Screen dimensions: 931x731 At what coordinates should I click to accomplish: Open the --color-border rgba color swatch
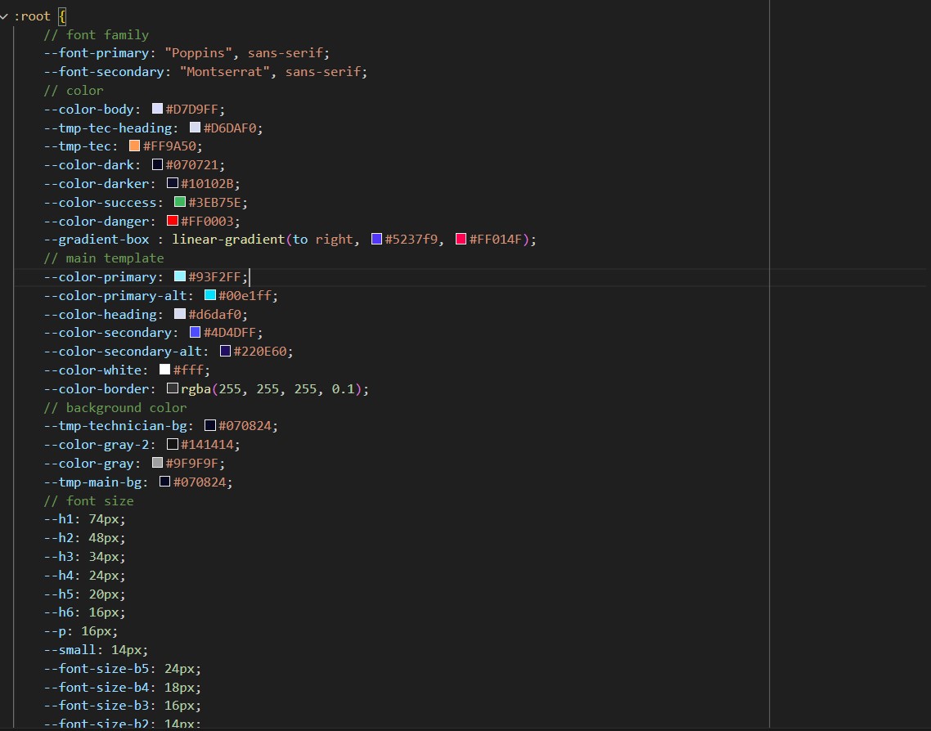pos(173,389)
